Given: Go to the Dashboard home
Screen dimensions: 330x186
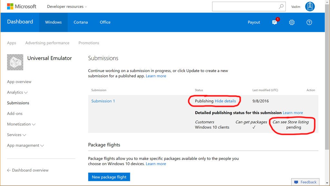Looking at the screenshot, I should [x=20, y=22].
